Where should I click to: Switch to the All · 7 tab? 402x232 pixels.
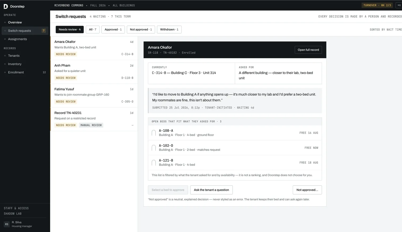[x=93, y=29]
